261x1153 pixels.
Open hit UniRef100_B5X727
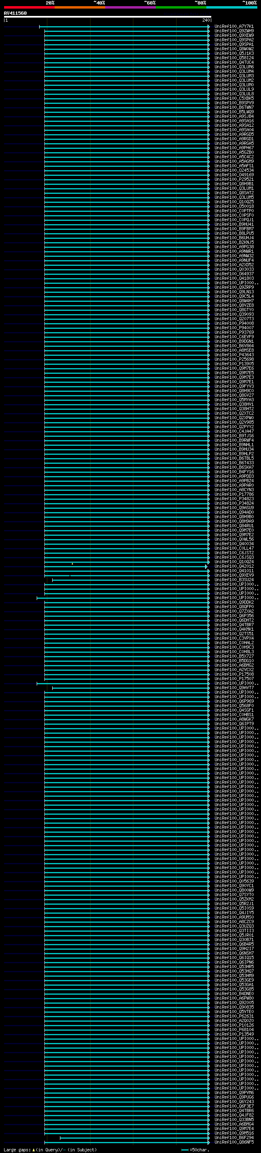click(x=234, y=656)
